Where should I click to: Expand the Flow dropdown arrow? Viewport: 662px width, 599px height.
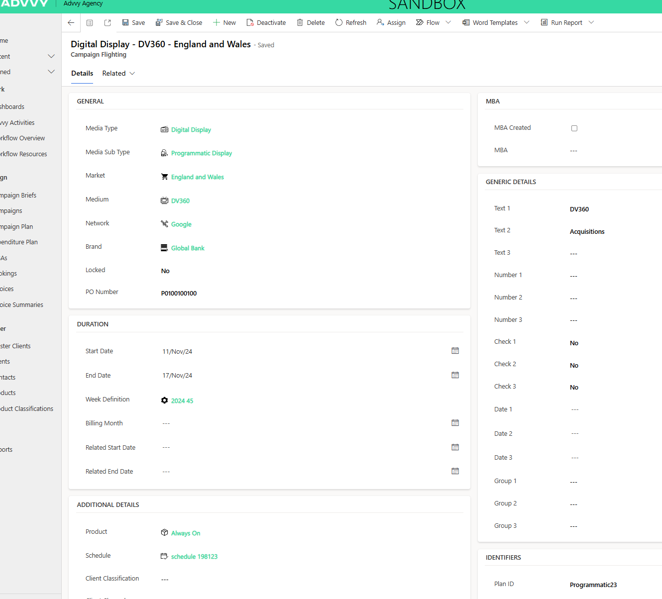[x=448, y=22]
